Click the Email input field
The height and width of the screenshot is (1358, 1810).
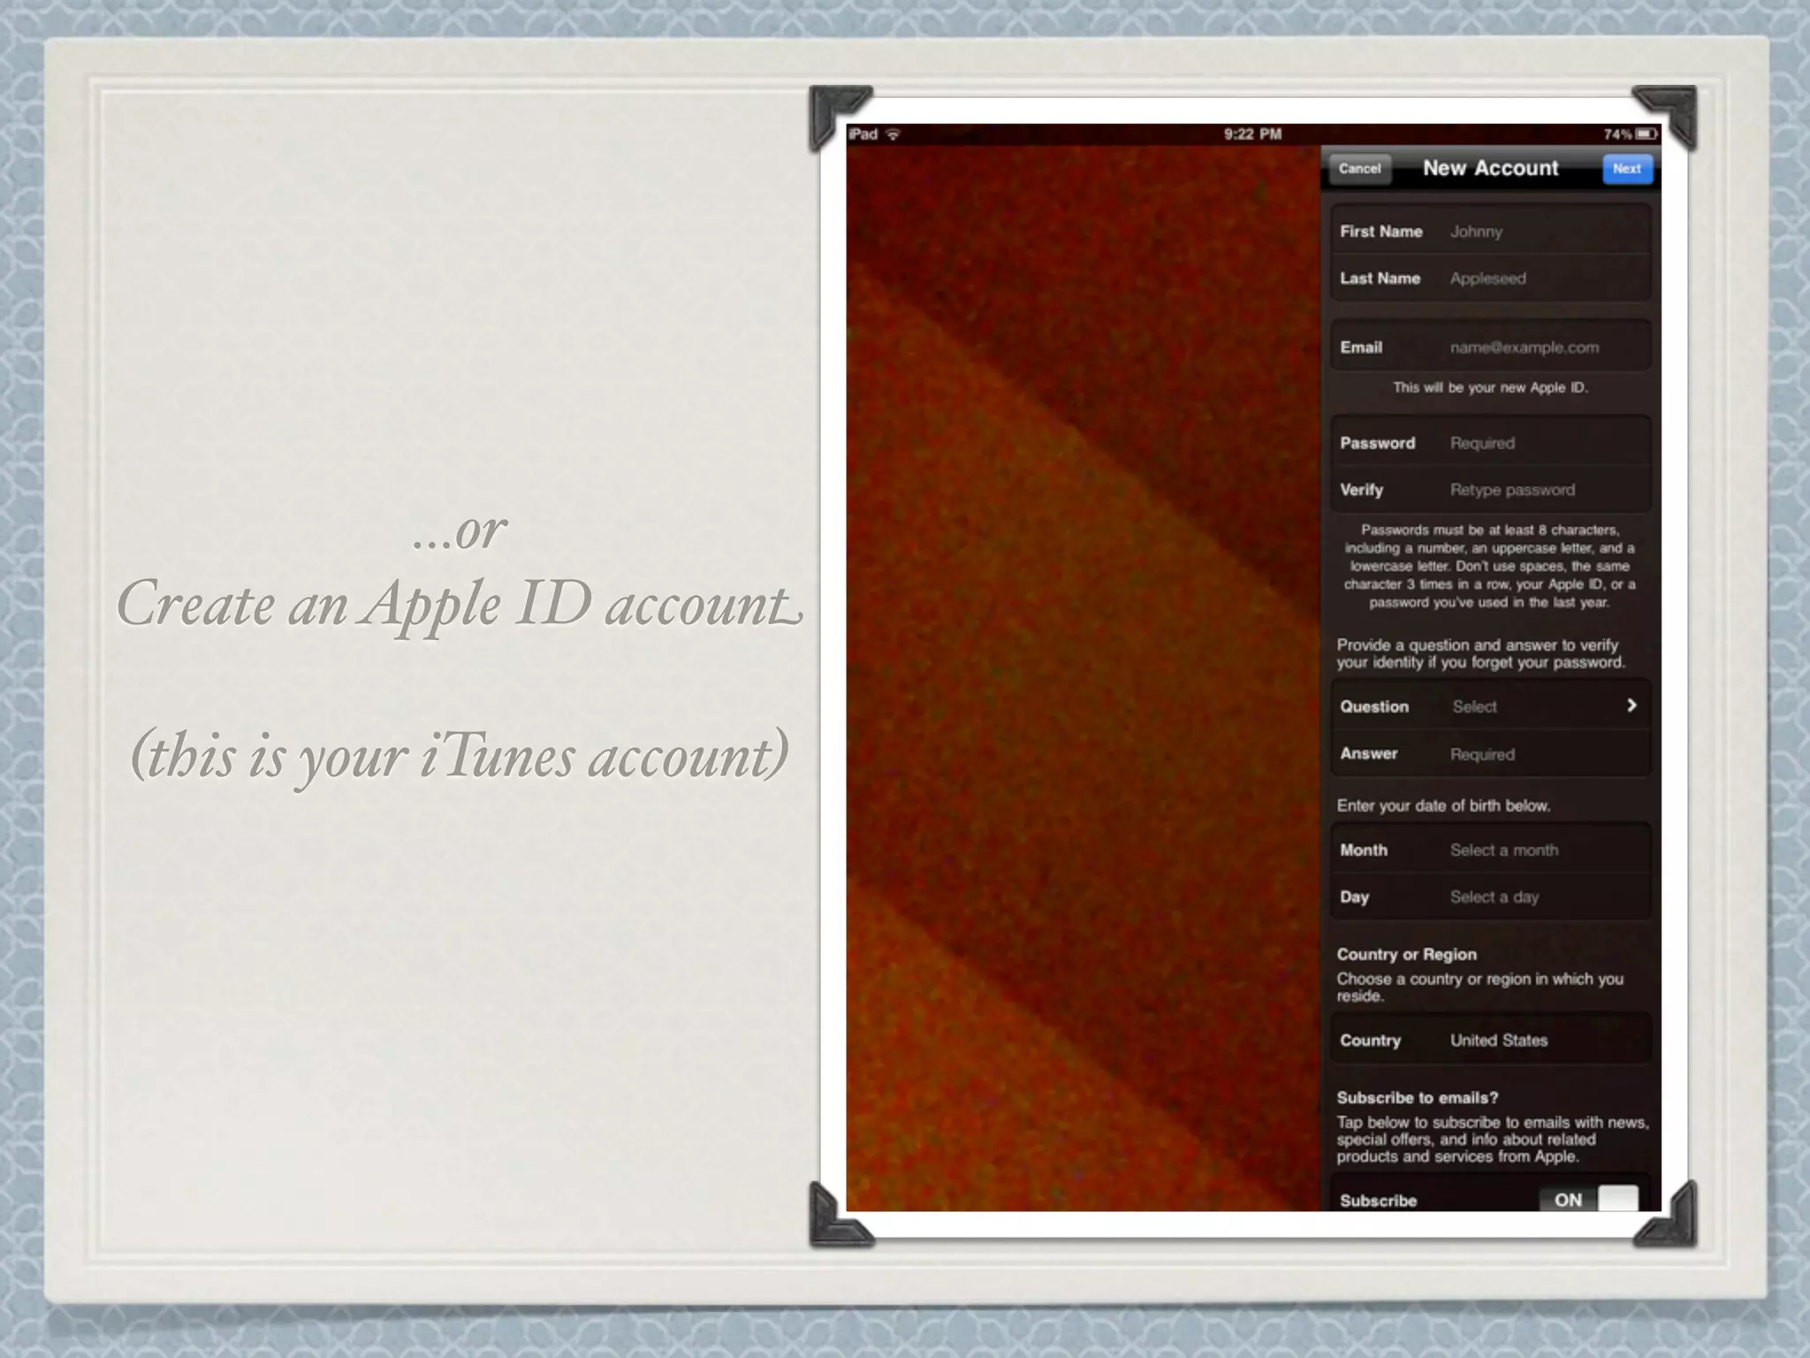point(1491,347)
